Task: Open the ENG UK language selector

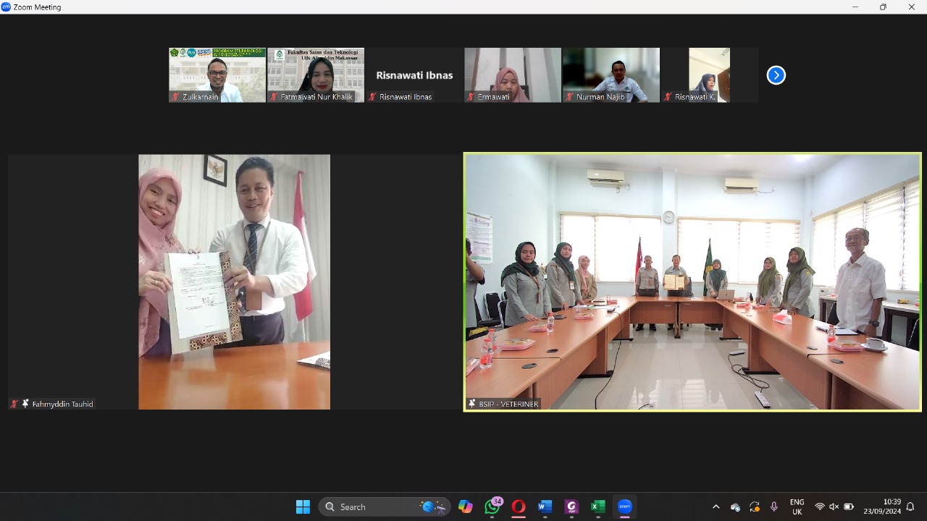Action: click(x=797, y=507)
